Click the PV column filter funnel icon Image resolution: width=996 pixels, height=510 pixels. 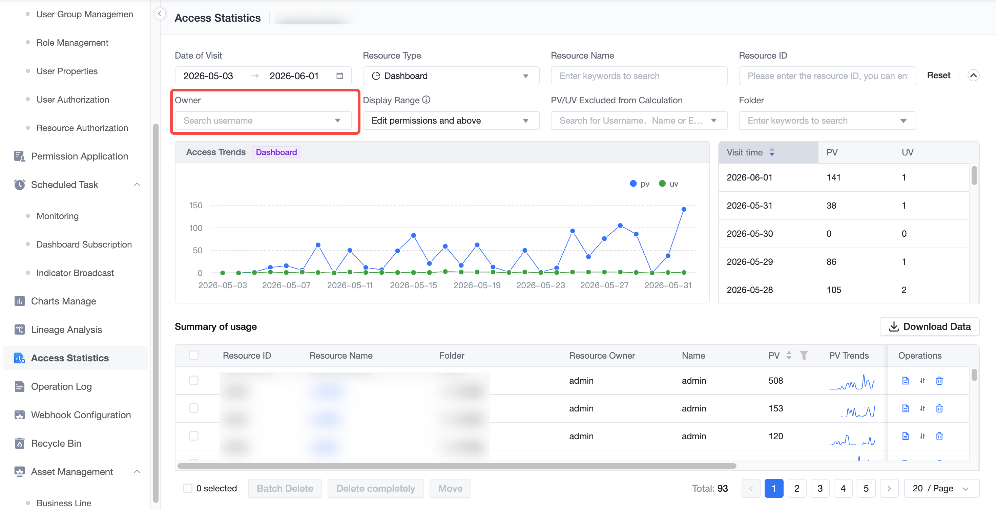(x=804, y=355)
